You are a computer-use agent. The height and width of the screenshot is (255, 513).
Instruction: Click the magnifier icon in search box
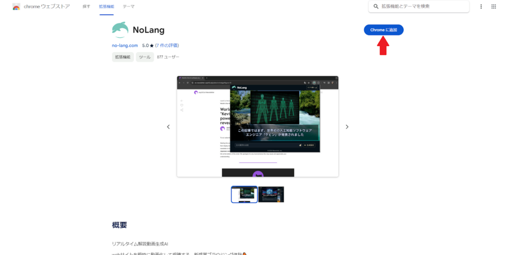[x=376, y=6]
